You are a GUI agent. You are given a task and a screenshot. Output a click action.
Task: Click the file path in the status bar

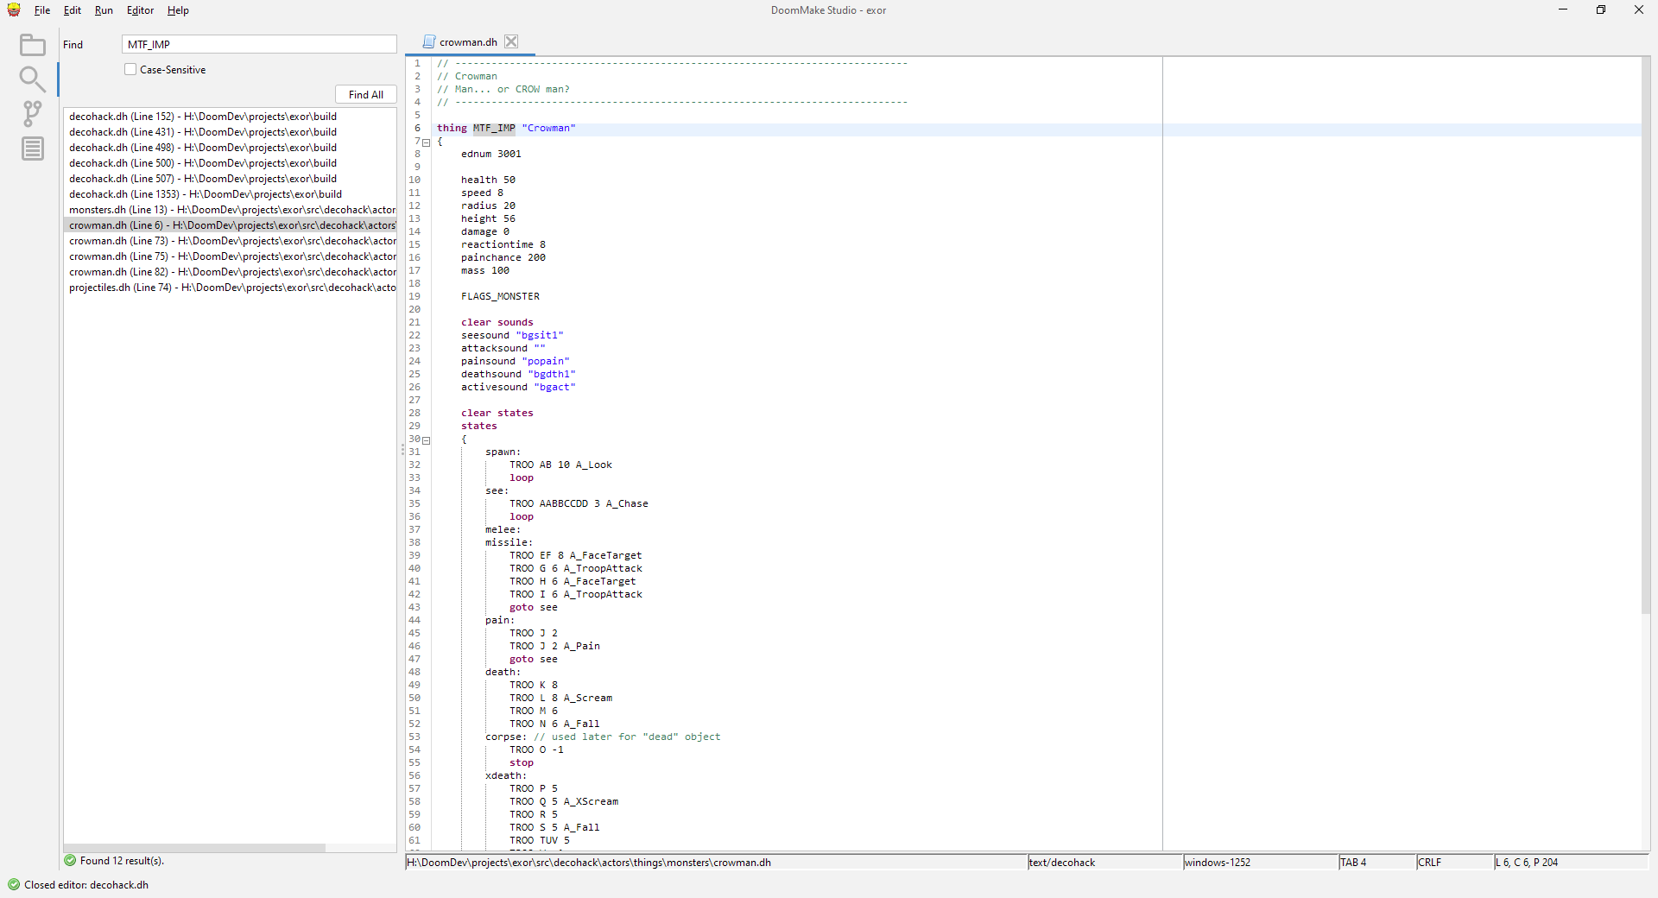pos(716,862)
